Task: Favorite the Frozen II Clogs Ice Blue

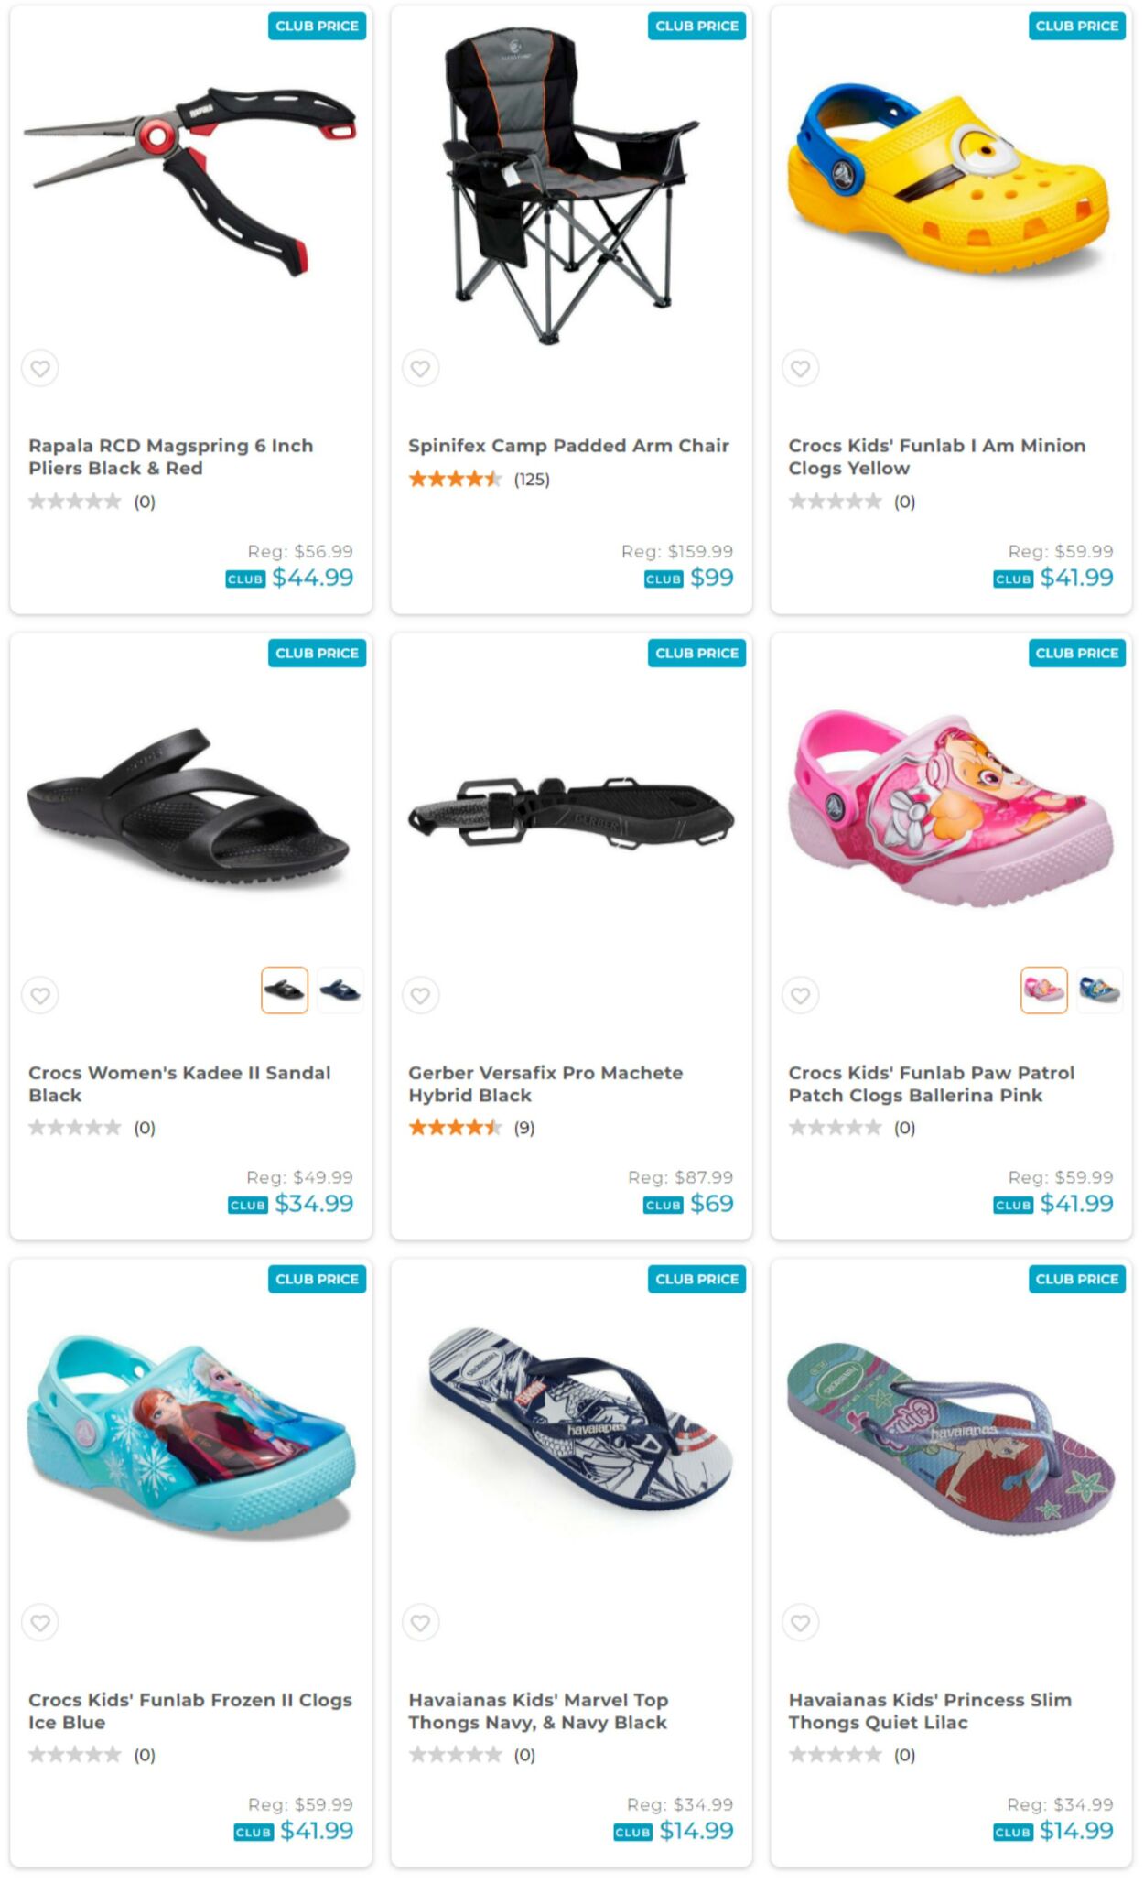Action: (40, 1622)
